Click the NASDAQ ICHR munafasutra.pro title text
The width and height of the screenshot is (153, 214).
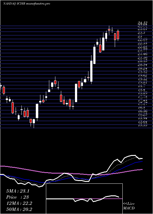coord(26,4)
